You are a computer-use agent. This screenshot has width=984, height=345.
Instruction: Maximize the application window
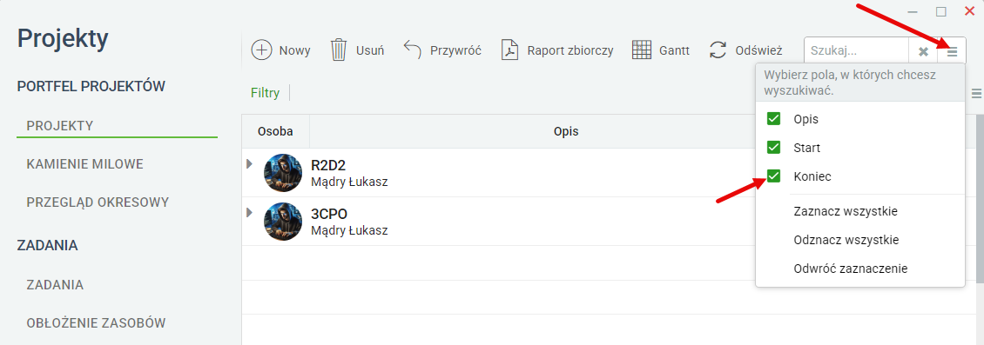tap(940, 11)
